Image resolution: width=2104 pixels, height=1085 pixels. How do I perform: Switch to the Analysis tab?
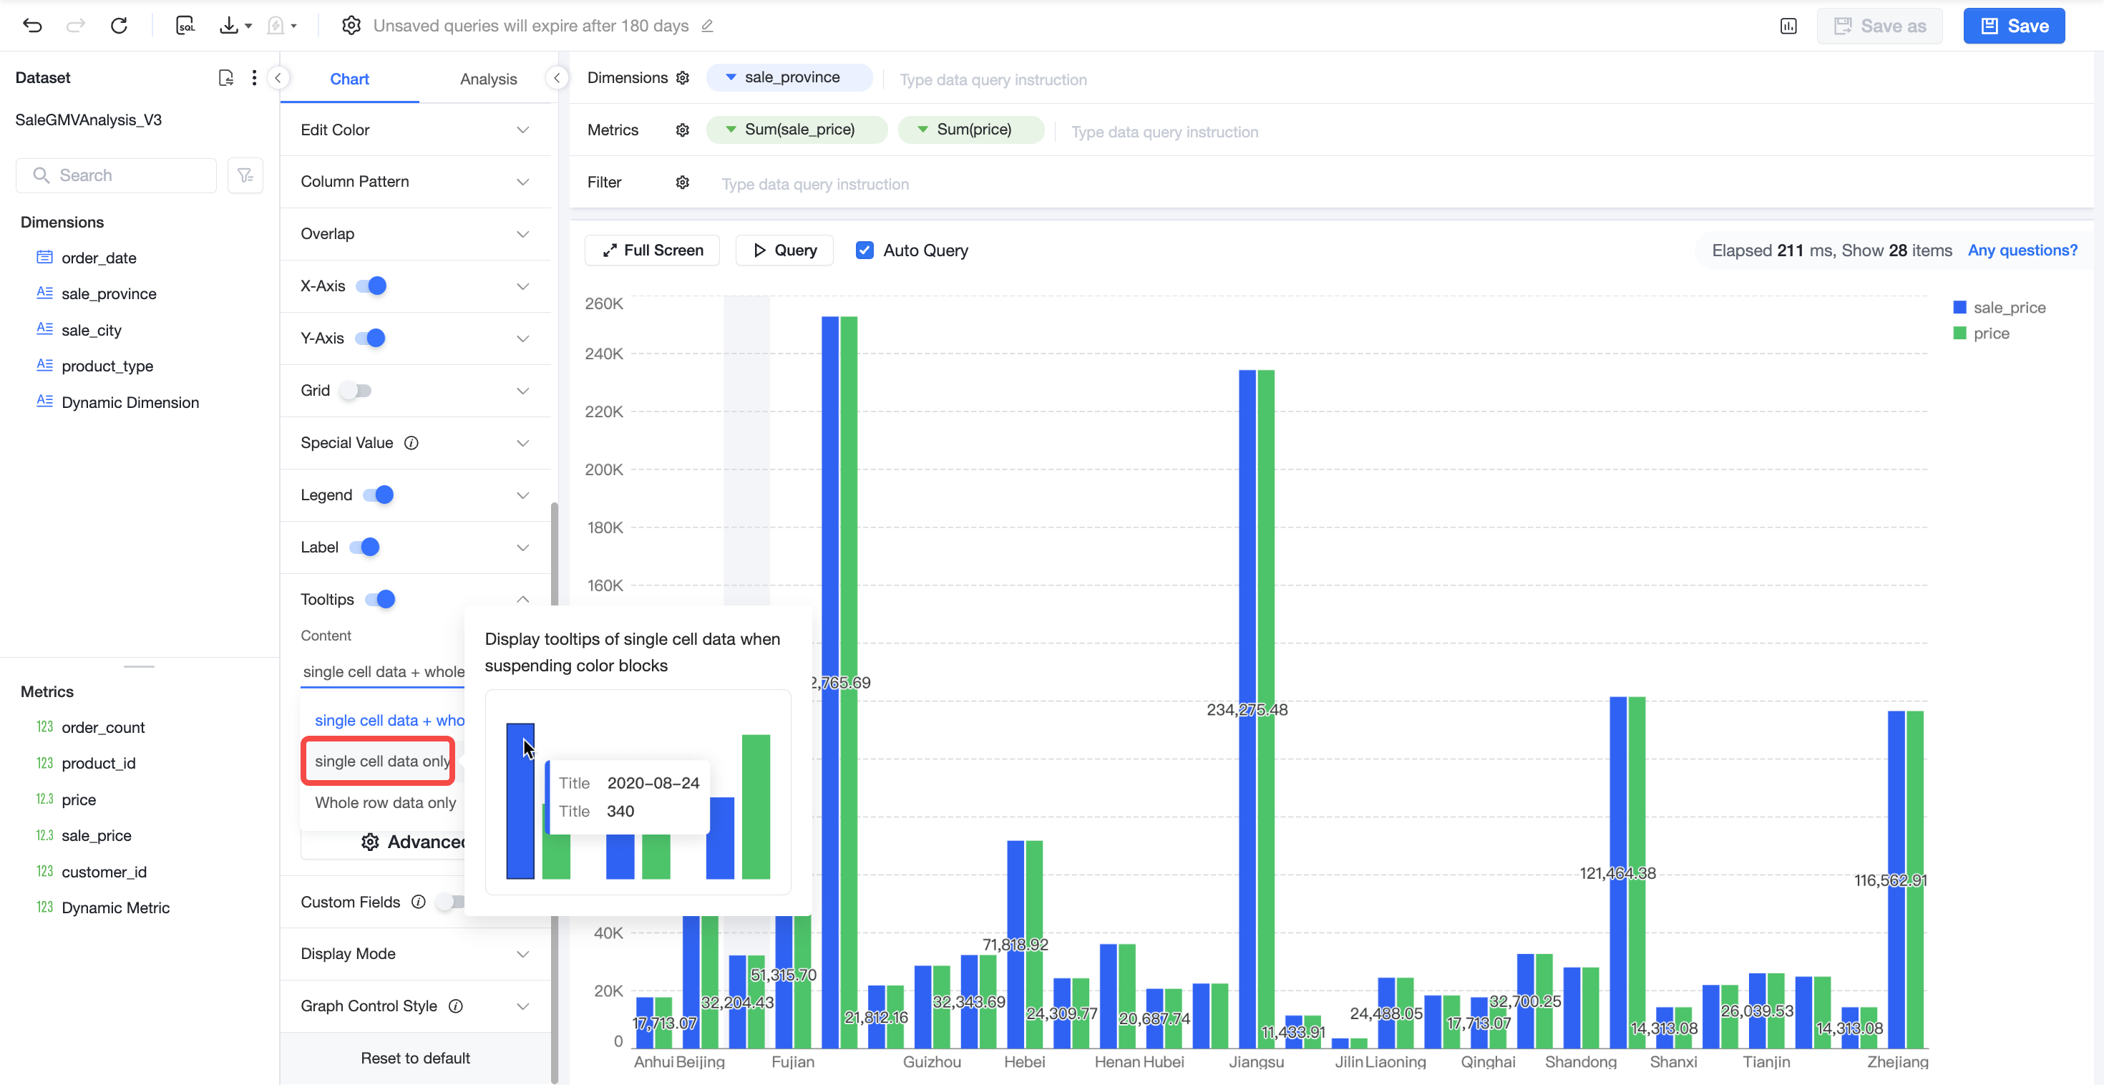[x=488, y=79]
